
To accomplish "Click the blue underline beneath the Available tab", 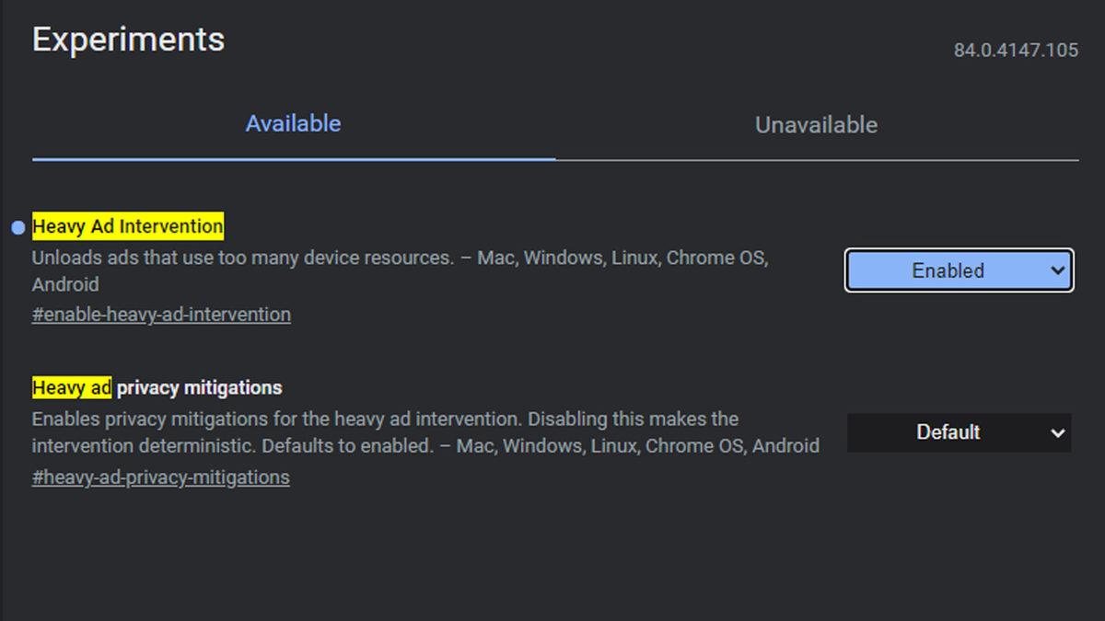I will pos(293,159).
